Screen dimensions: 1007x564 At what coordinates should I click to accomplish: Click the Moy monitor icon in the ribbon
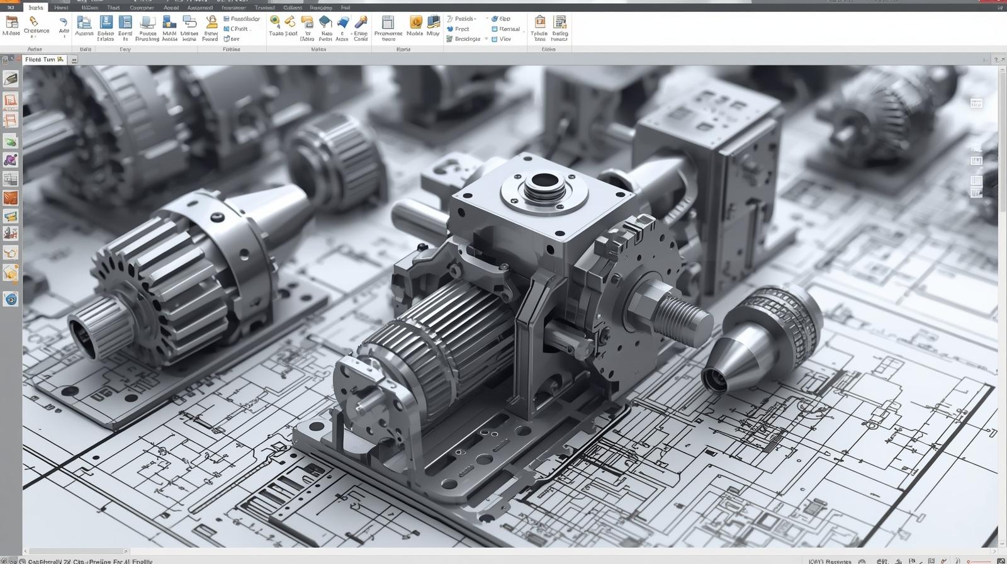coord(433,23)
